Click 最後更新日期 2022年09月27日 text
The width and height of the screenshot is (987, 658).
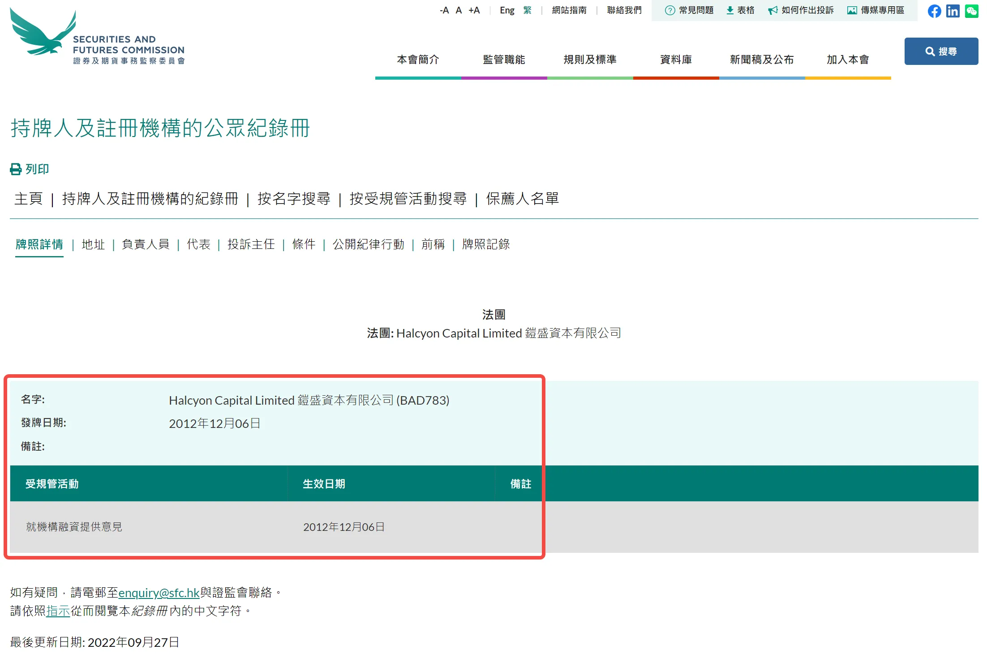coord(94,642)
